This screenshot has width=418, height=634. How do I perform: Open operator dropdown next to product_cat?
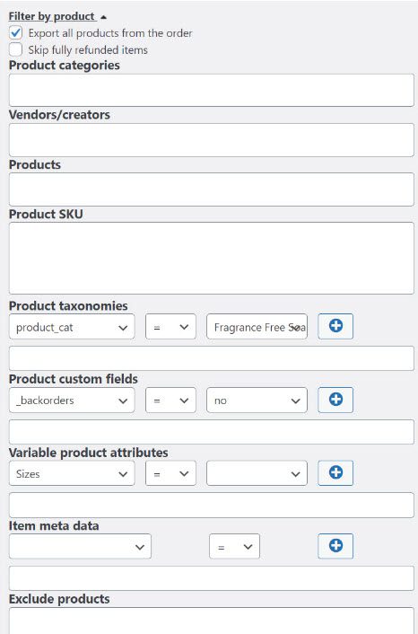170,327
